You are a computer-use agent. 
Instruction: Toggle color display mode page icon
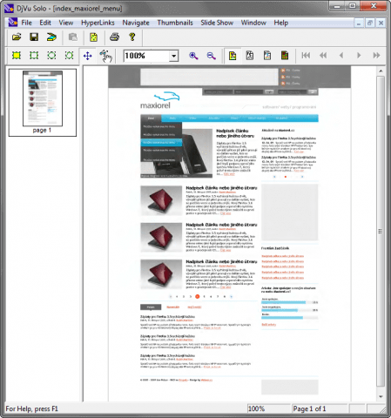(x=233, y=56)
